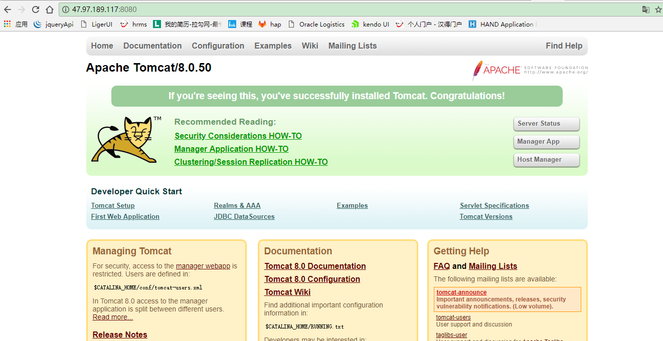Open the Wiki navigation item
The image size is (663, 341).
click(310, 46)
